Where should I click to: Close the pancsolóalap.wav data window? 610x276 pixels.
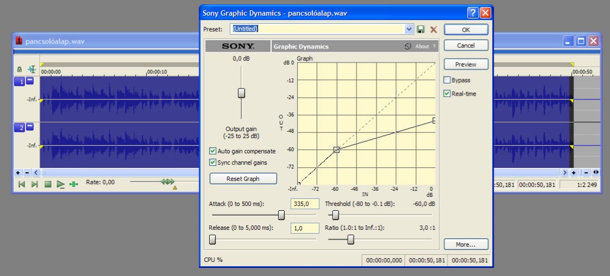593,41
